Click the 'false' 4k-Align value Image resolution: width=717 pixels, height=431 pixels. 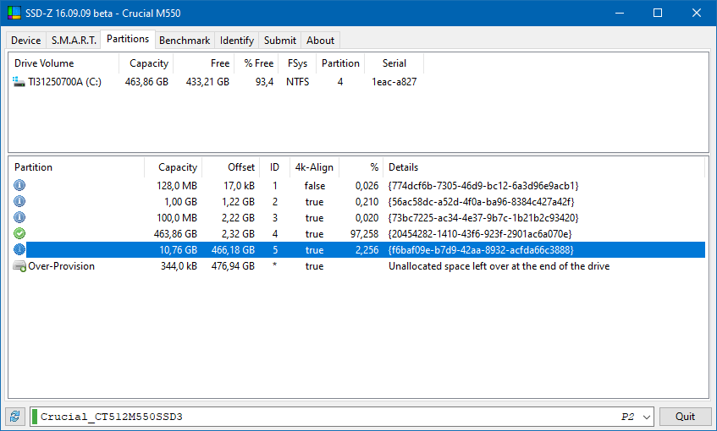point(315,186)
